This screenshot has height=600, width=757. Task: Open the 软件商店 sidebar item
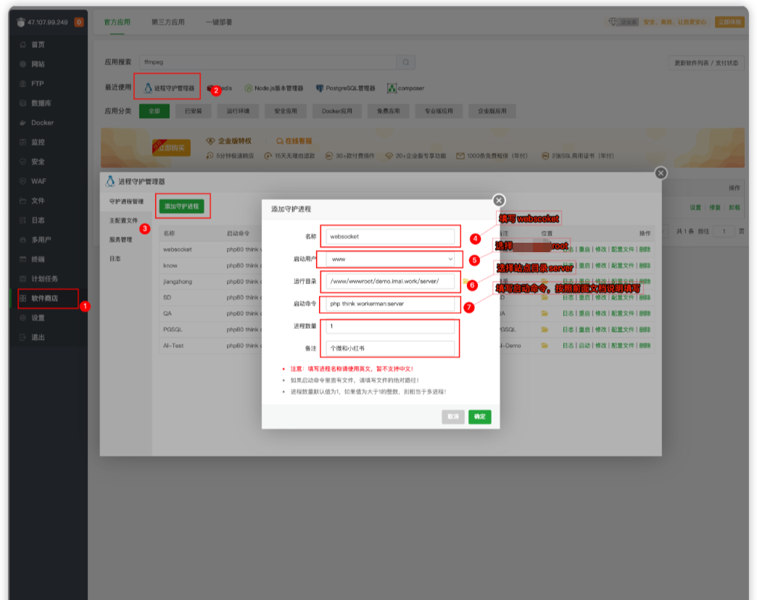(x=44, y=298)
